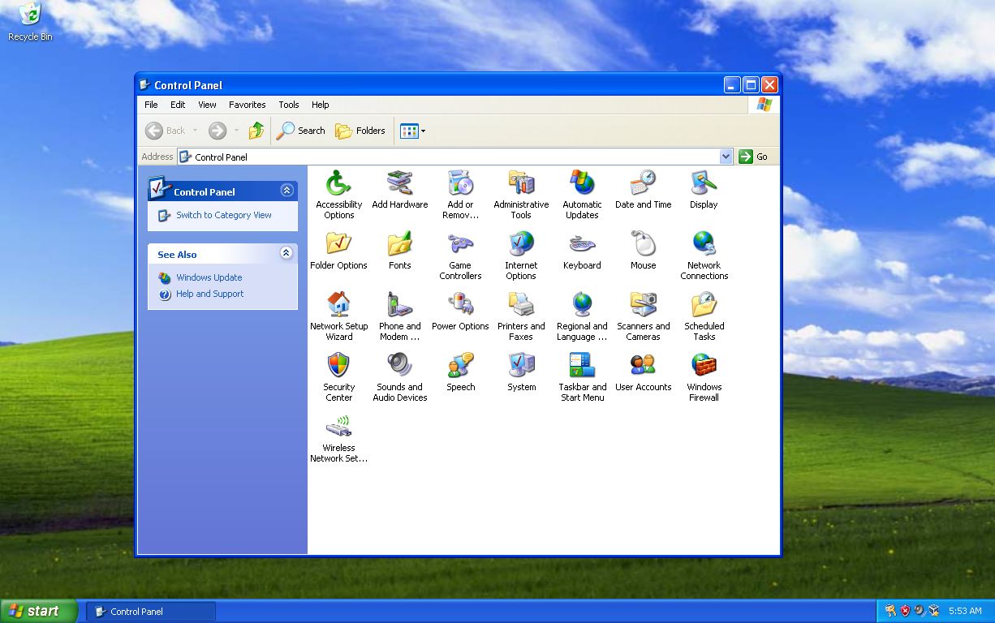The width and height of the screenshot is (995, 623).
Task: Toggle the Folders pane button
Action: [x=360, y=131]
